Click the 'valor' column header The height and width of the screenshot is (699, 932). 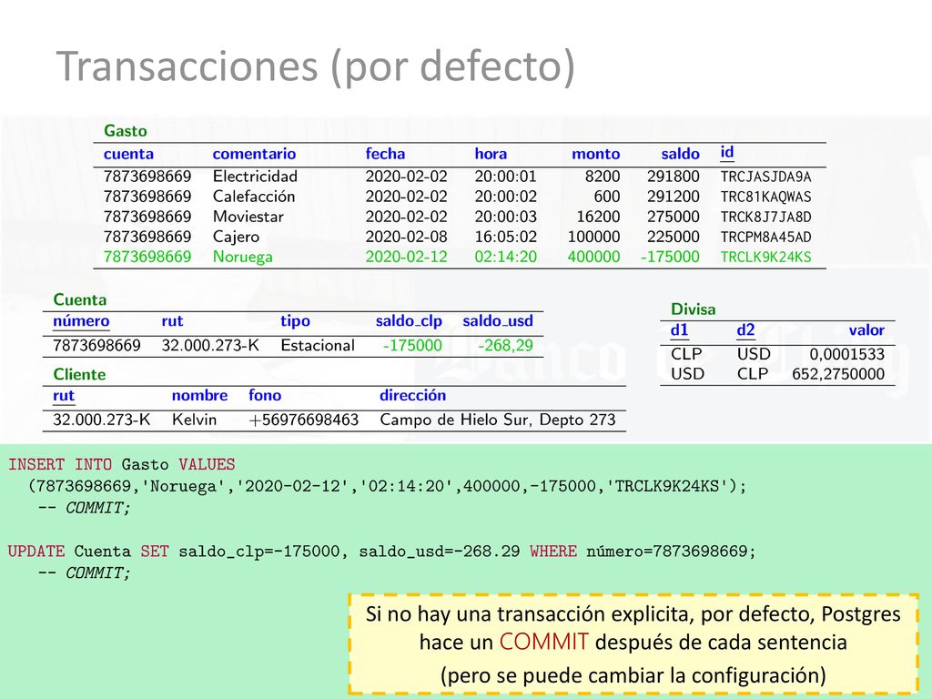click(x=866, y=330)
